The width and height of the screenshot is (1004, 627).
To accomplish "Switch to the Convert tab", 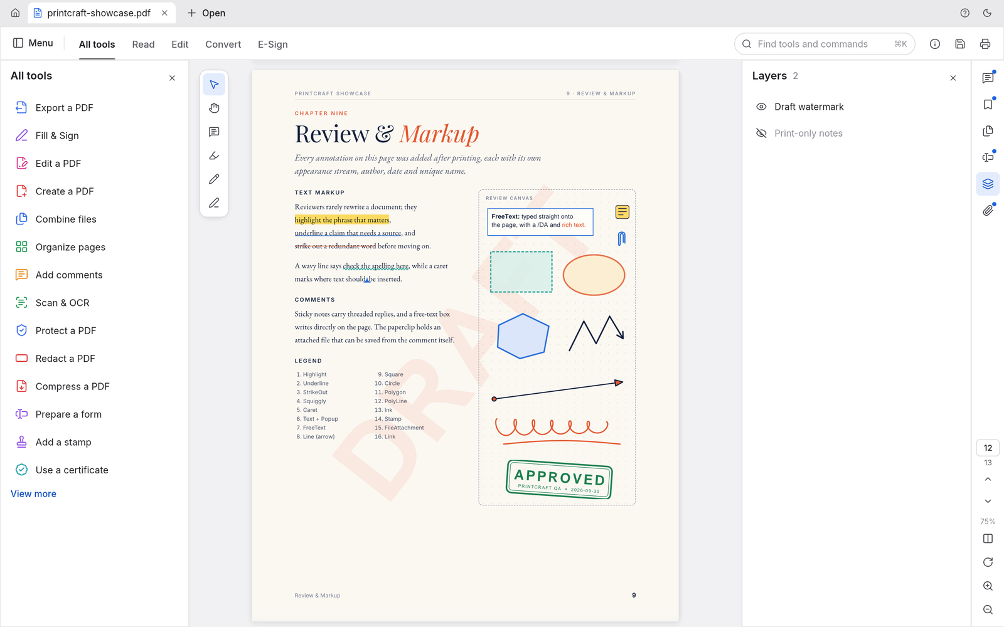I will click(223, 45).
